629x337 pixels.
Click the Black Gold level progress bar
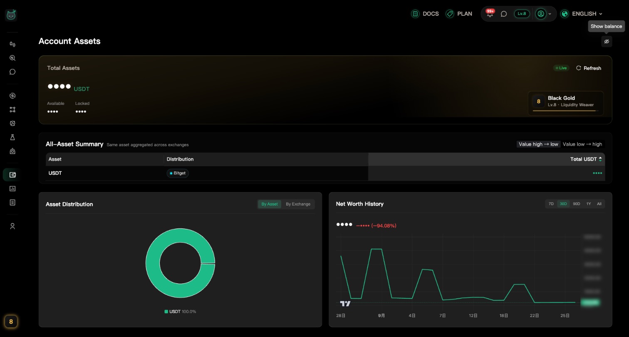point(566,111)
